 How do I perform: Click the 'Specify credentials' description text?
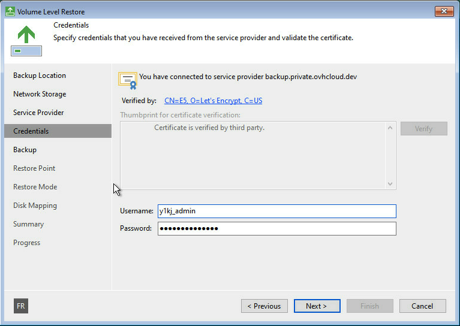pos(203,38)
